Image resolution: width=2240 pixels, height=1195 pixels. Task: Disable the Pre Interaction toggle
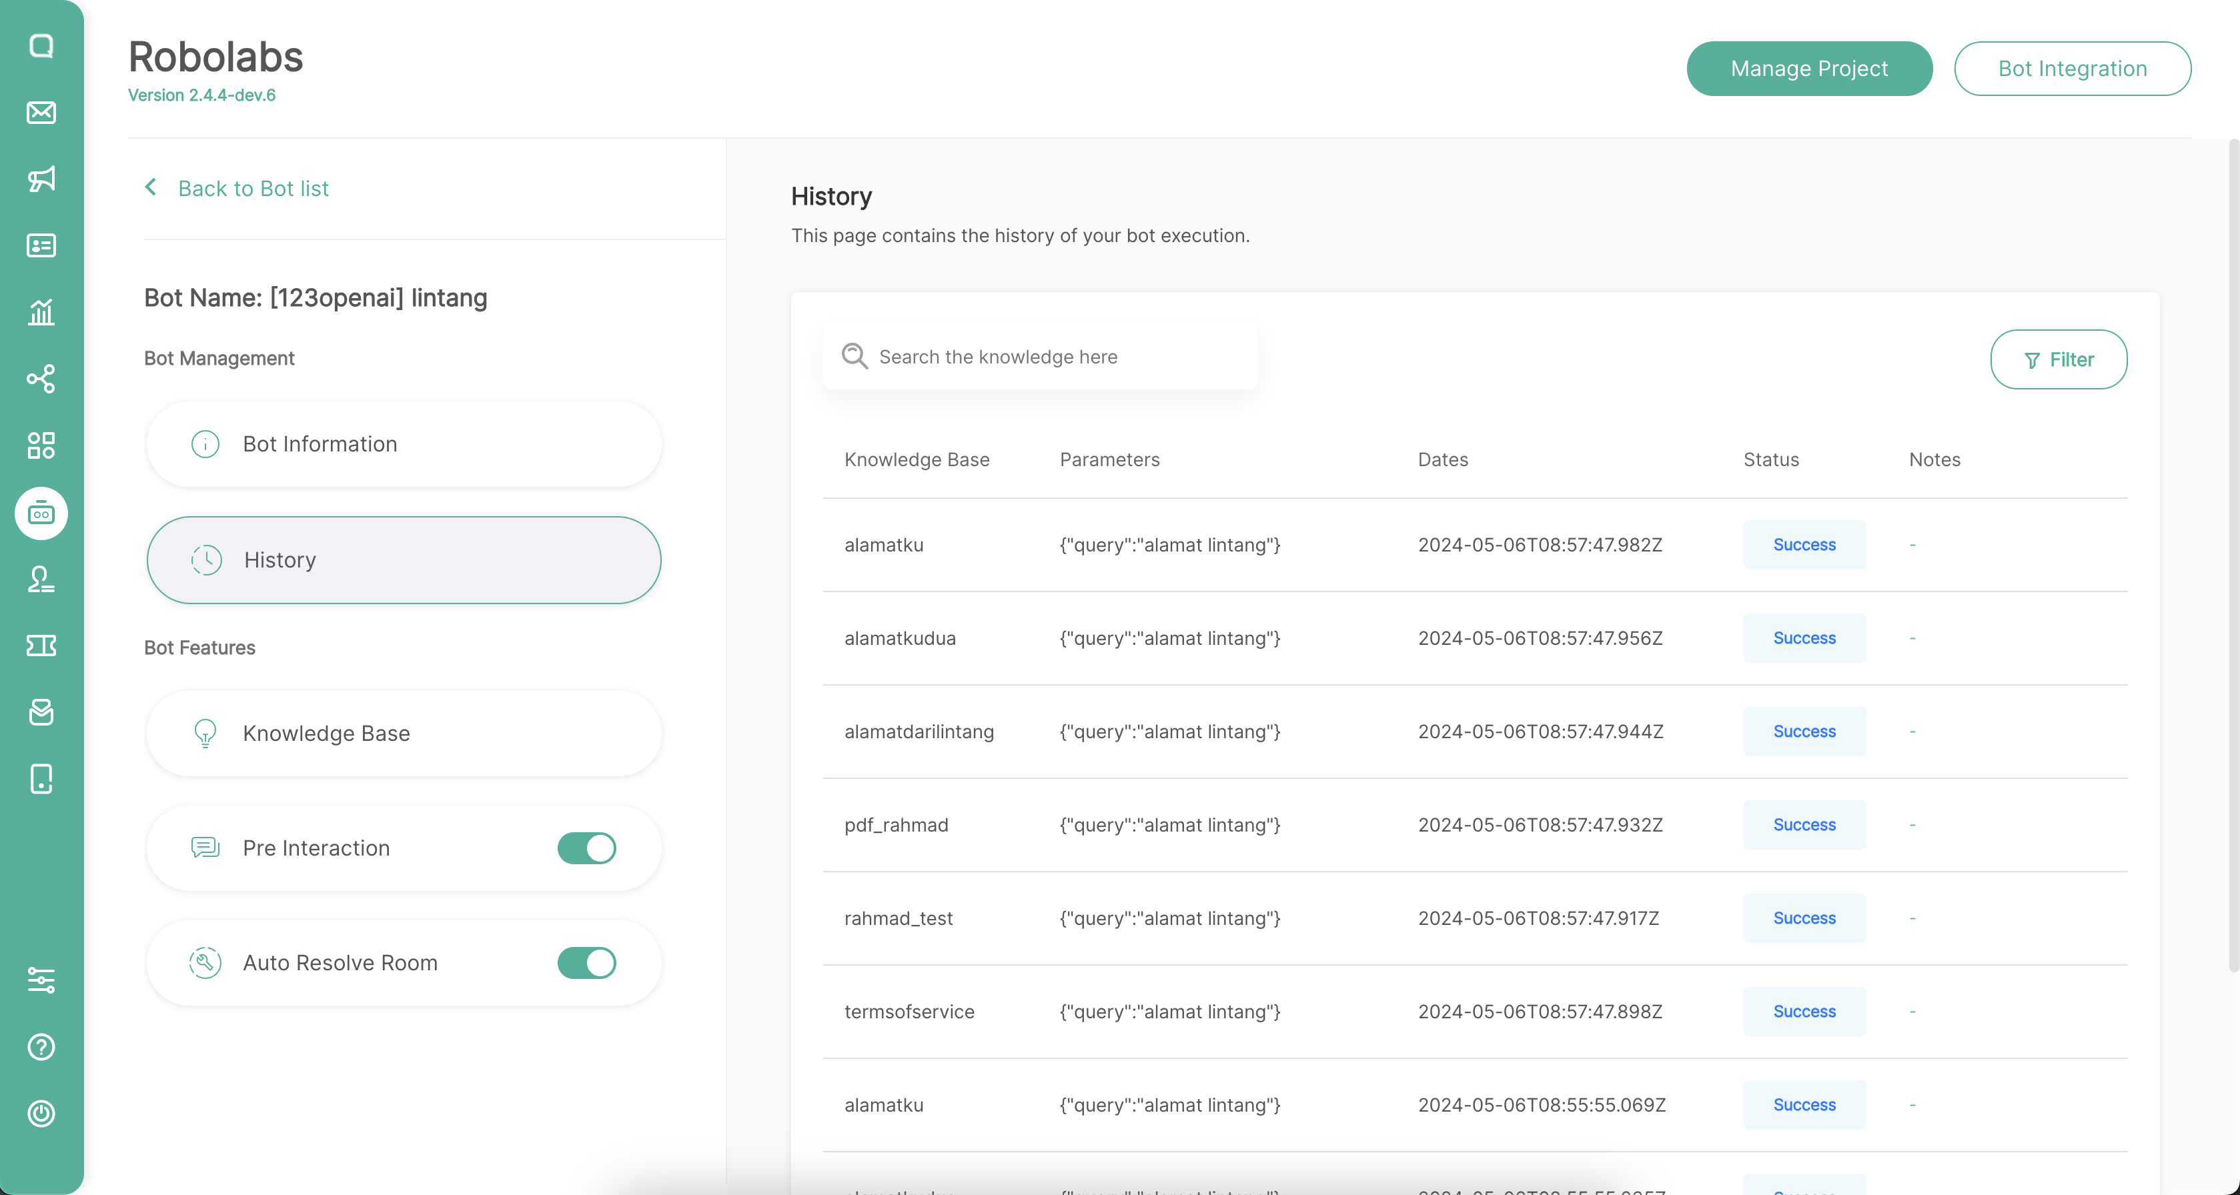586,848
